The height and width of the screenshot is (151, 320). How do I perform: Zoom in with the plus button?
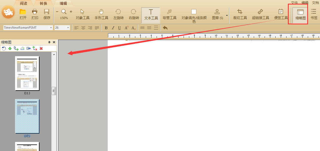pyautogui.click(x=71, y=12)
